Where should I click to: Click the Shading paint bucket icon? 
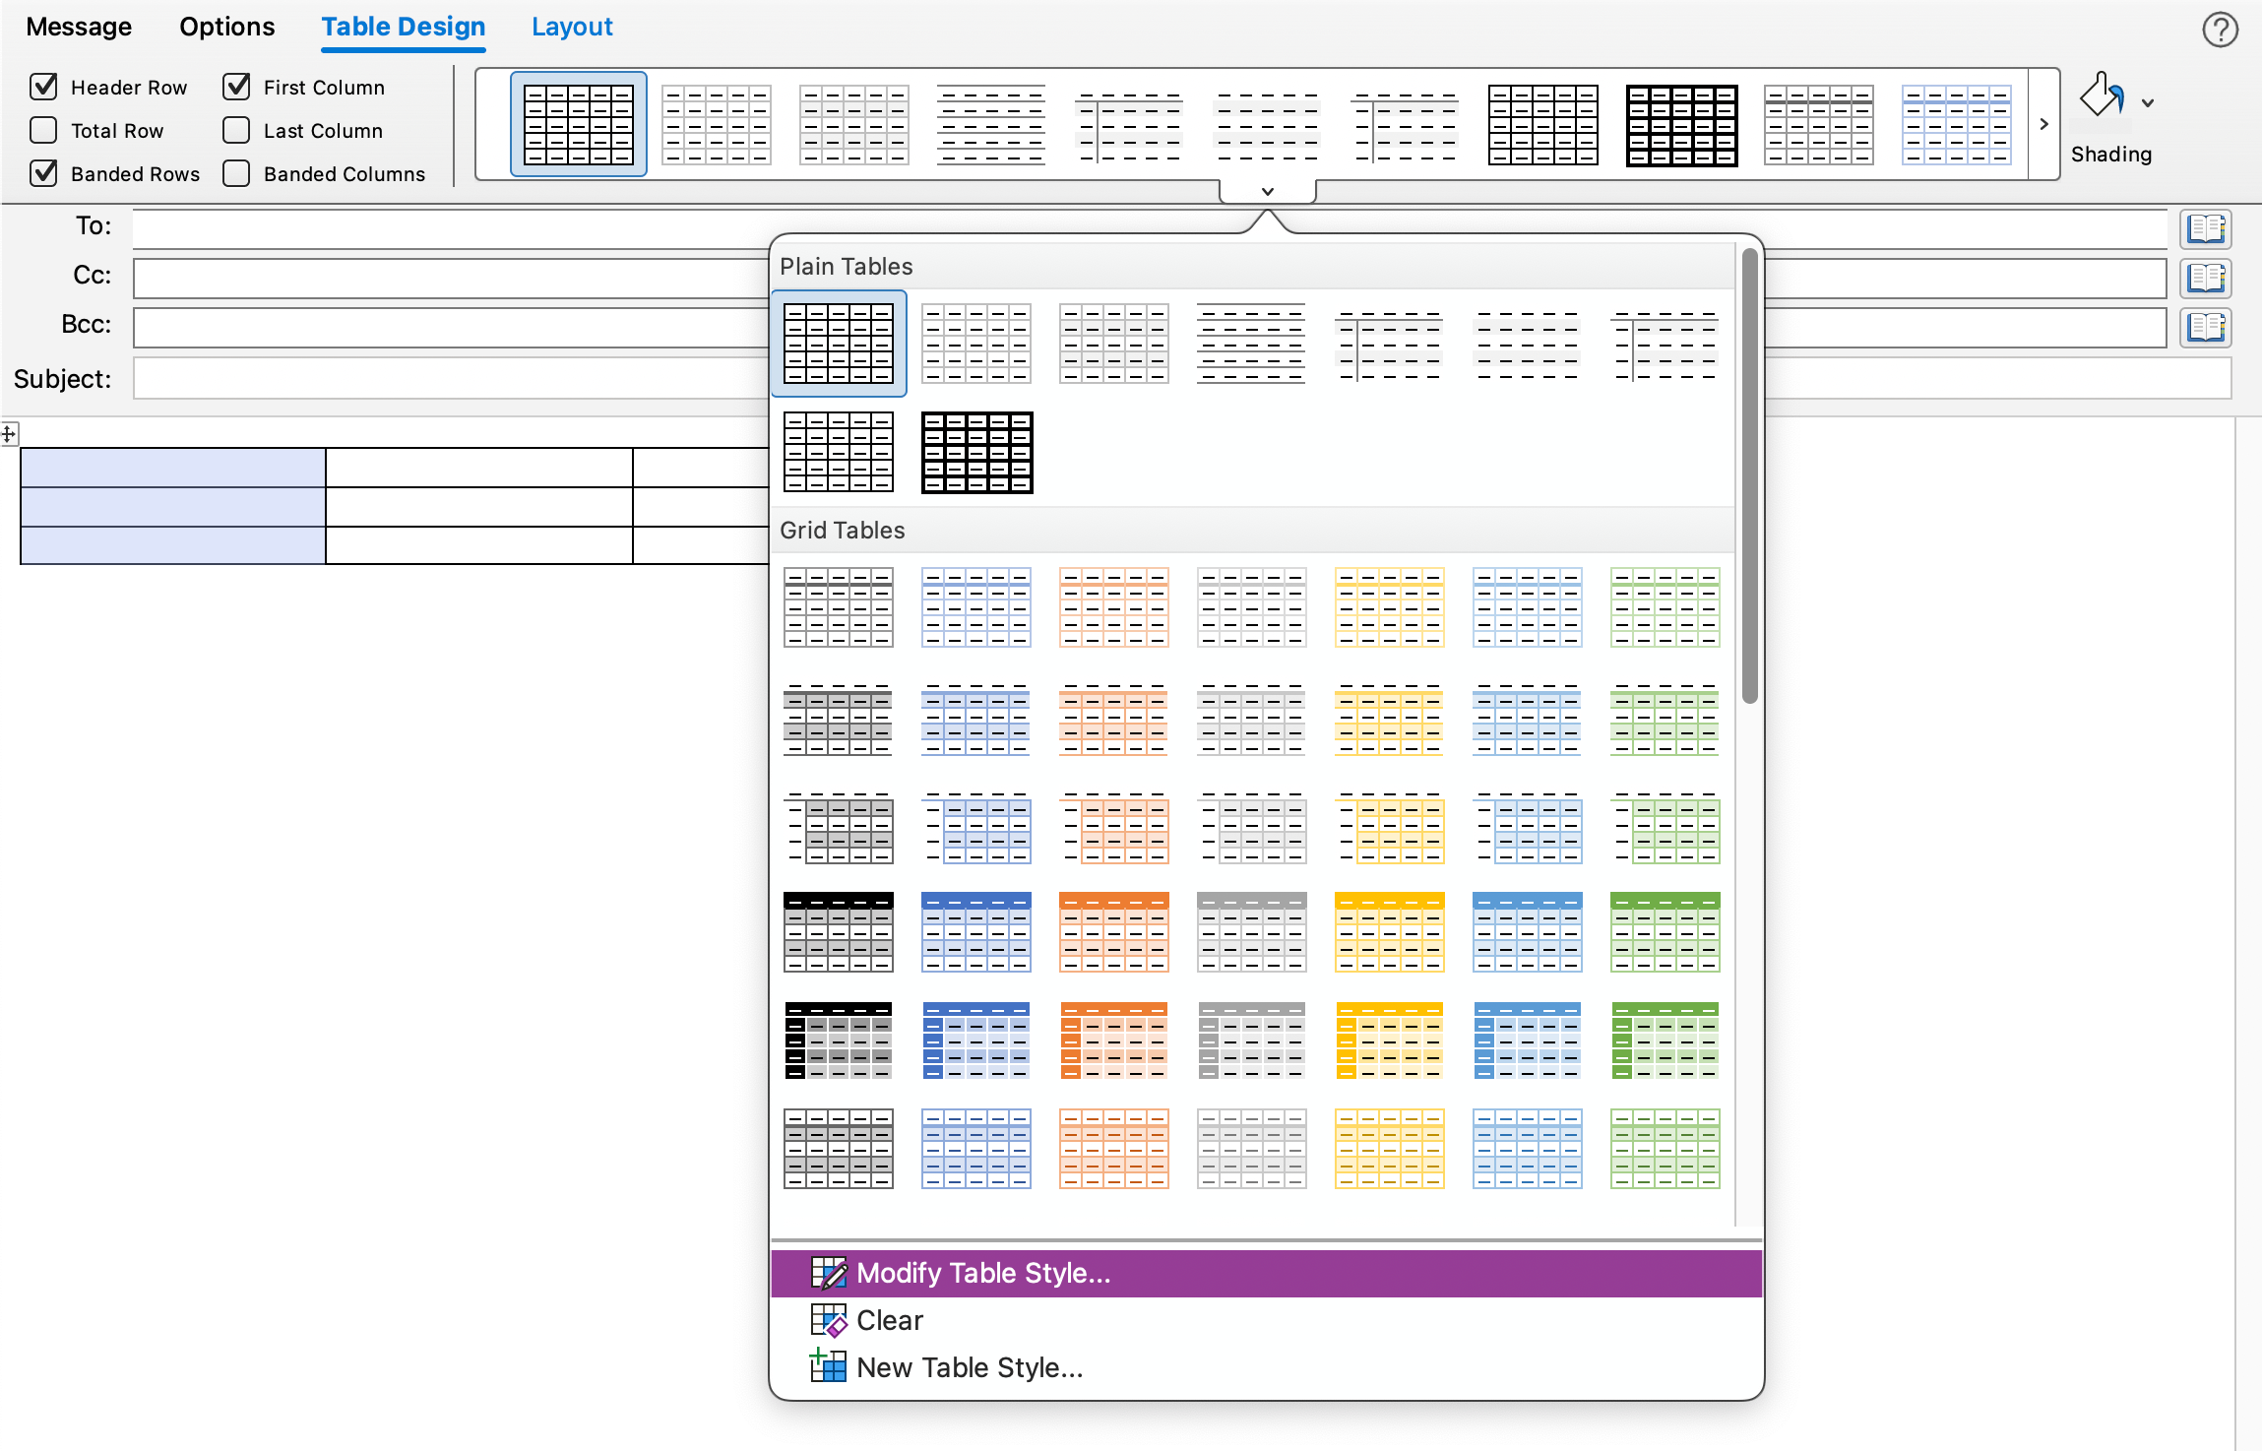(2102, 96)
